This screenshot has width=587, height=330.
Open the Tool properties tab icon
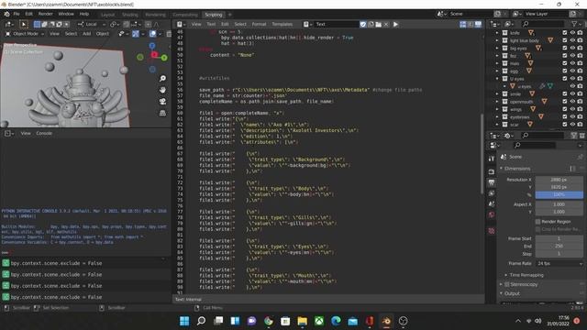[492, 159]
